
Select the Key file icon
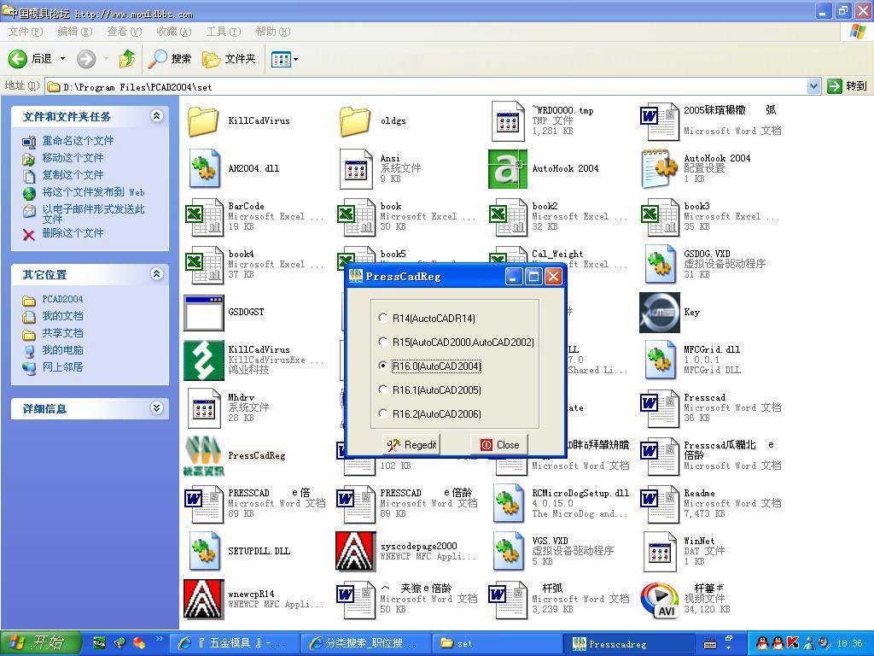click(x=660, y=313)
